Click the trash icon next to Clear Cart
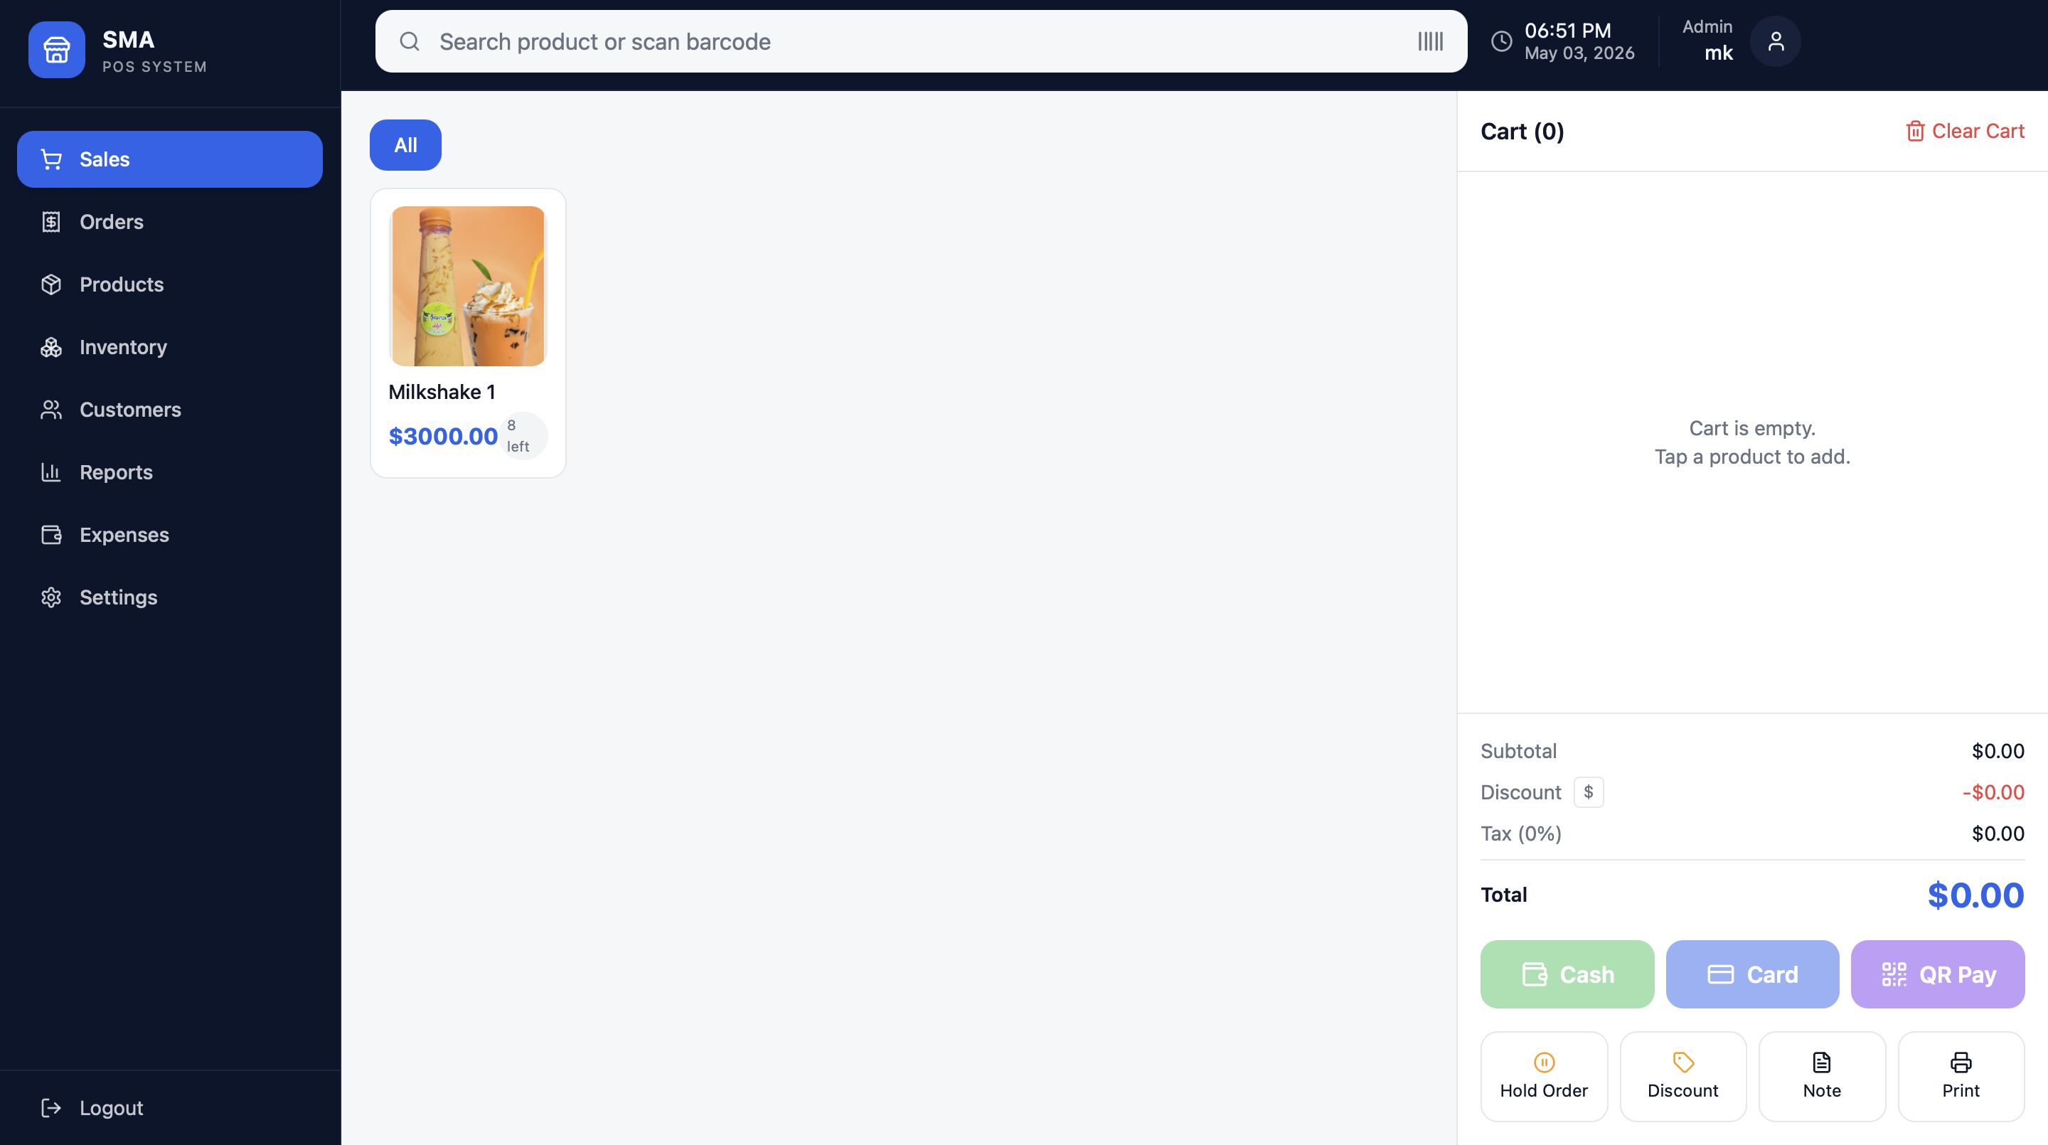This screenshot has width=2048, height=1145. click(1914, 131)
